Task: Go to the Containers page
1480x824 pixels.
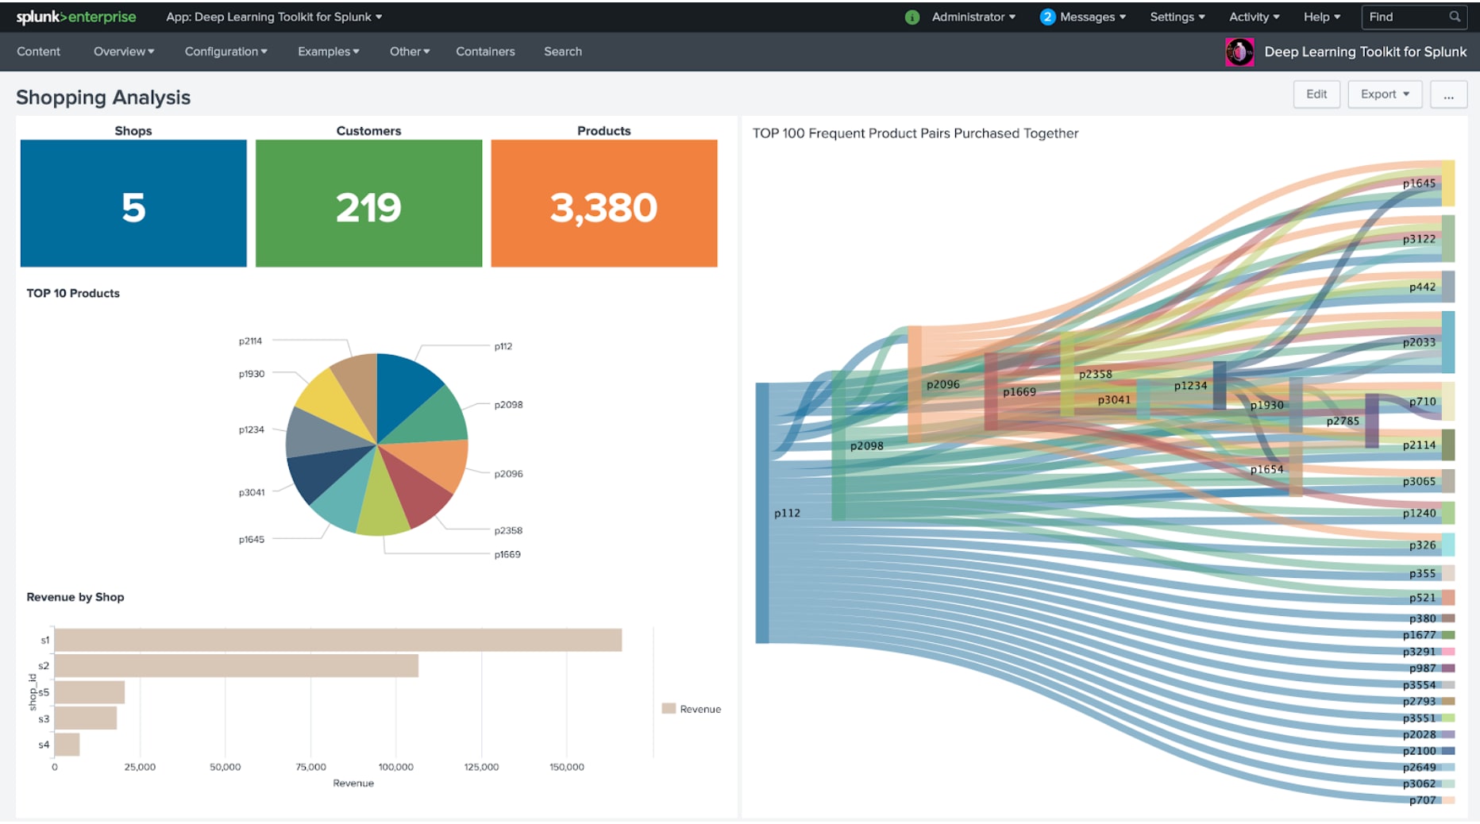Action: coord(485,52)
